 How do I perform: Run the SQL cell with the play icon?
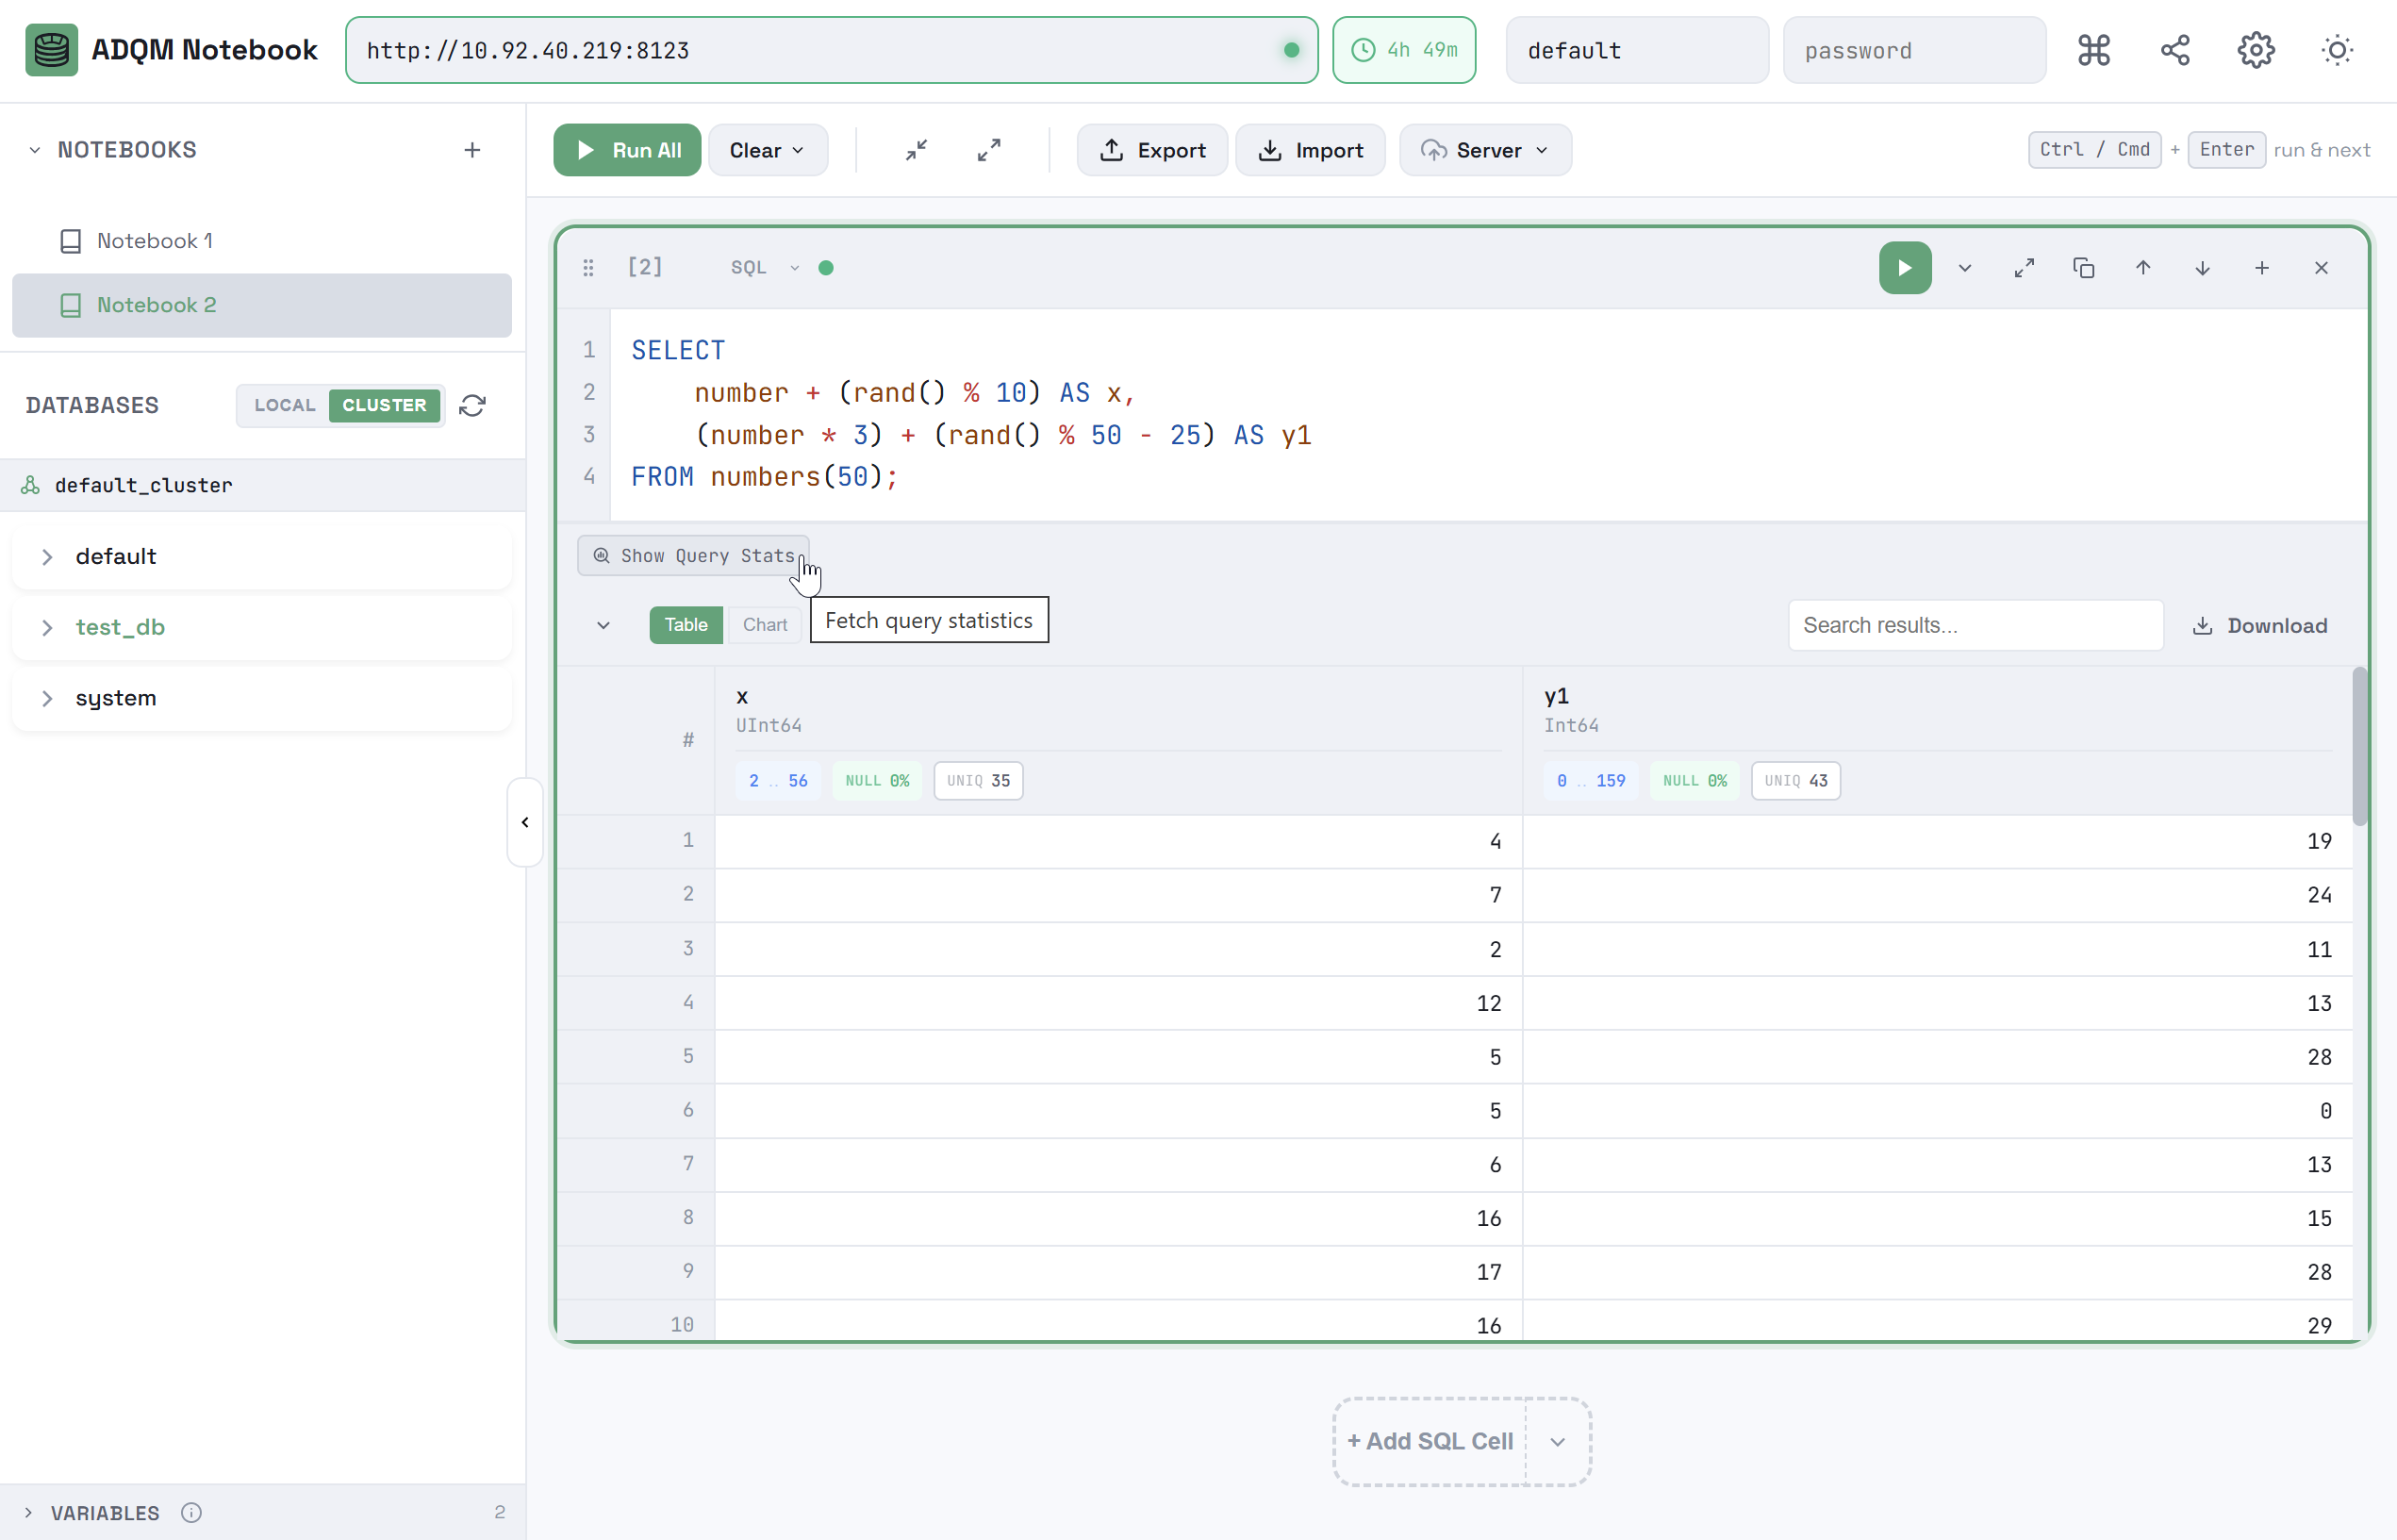pos(1903,267)
